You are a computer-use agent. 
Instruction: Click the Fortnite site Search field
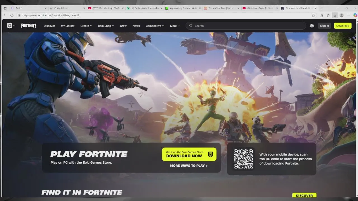246,26
